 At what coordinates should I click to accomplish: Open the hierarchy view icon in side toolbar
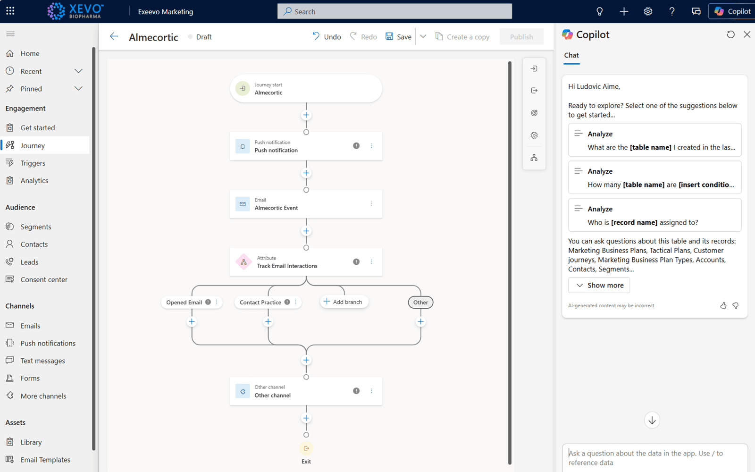534,158
